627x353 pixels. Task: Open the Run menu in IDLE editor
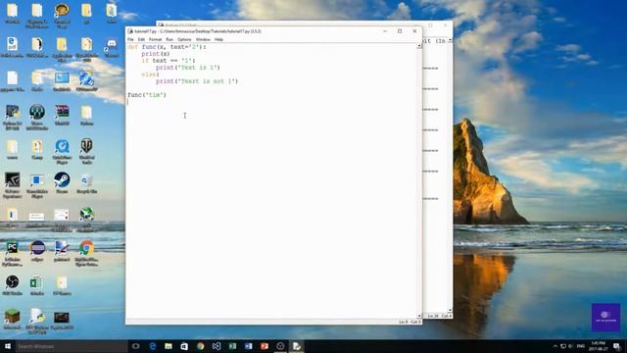coord(169,39)
